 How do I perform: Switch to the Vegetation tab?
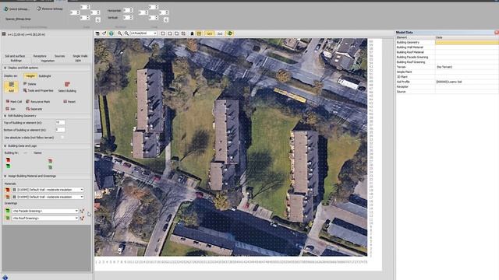[48, 61]
